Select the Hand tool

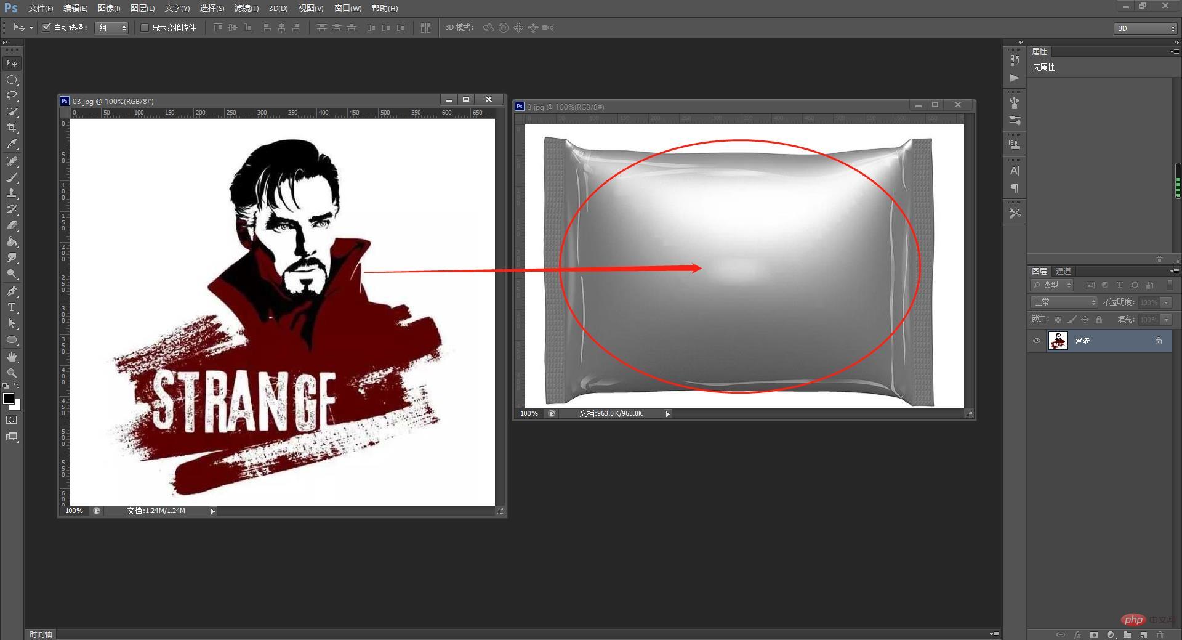(x=12, y=357)
